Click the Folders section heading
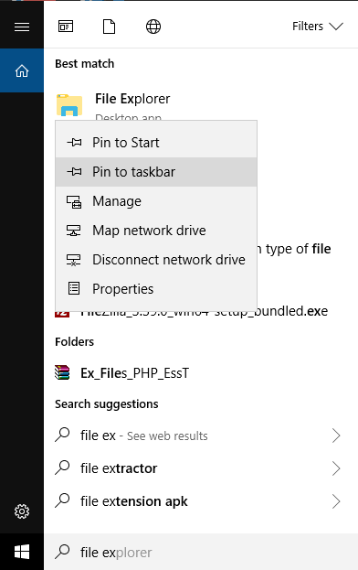 click(74, 341)
